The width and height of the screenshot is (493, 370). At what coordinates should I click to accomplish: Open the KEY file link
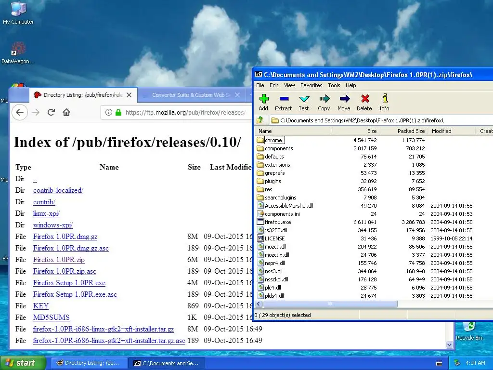point(41,306)
